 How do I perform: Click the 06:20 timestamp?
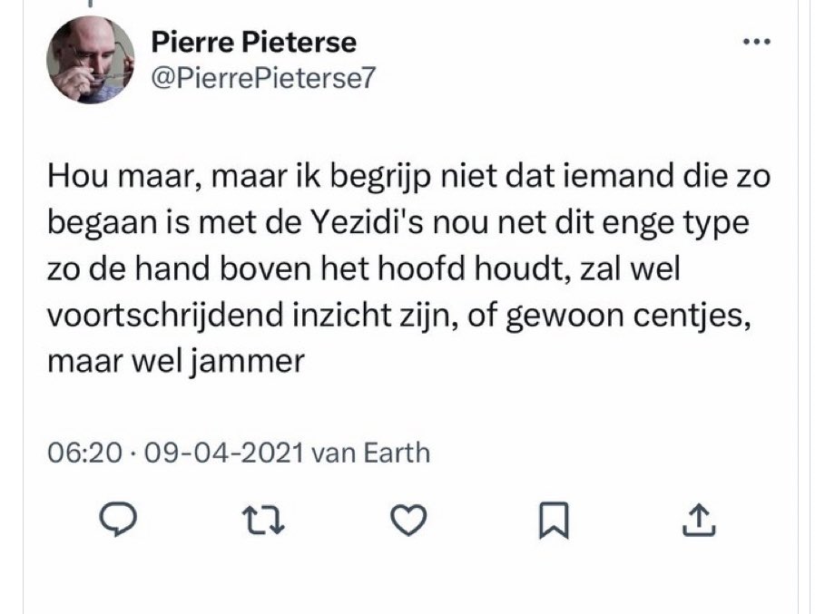point(84,453)
